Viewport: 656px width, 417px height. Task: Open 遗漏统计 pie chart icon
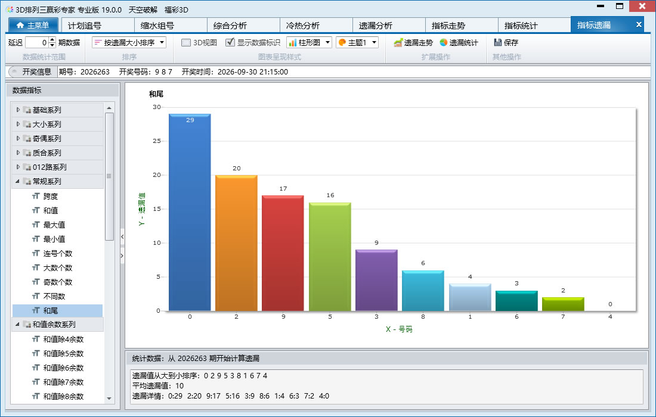point(444,43)
